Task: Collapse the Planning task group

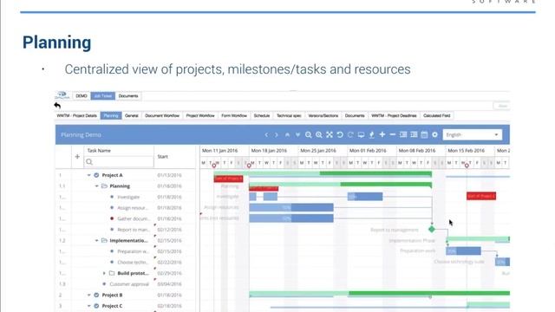Action: (x=96, y=186)
